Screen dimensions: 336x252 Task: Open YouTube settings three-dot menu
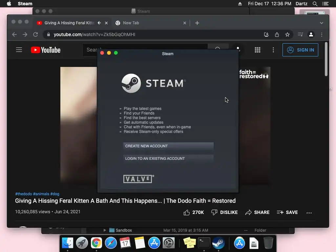(x=273, y=50)
